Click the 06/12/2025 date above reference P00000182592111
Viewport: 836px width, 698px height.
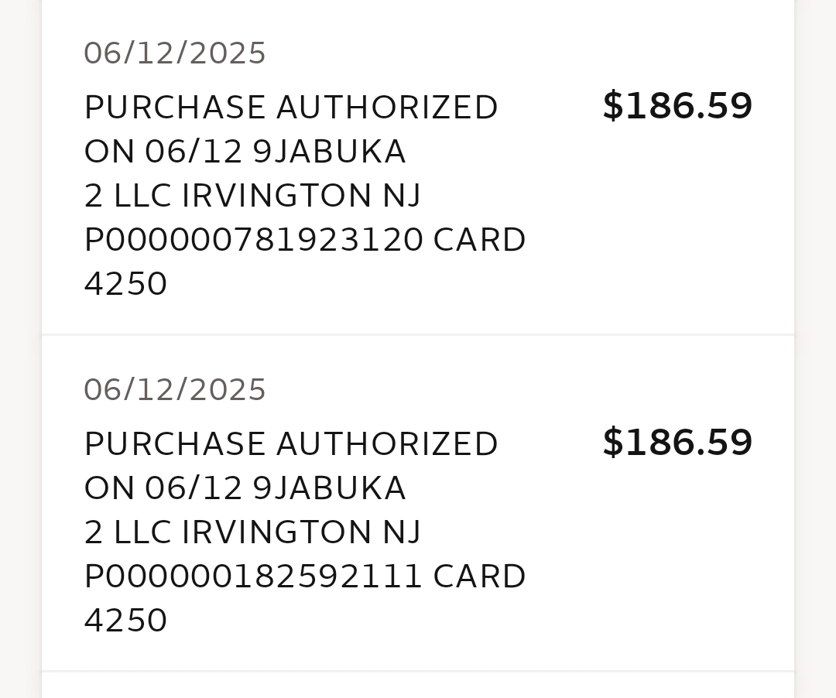click(x=175, y=391)
